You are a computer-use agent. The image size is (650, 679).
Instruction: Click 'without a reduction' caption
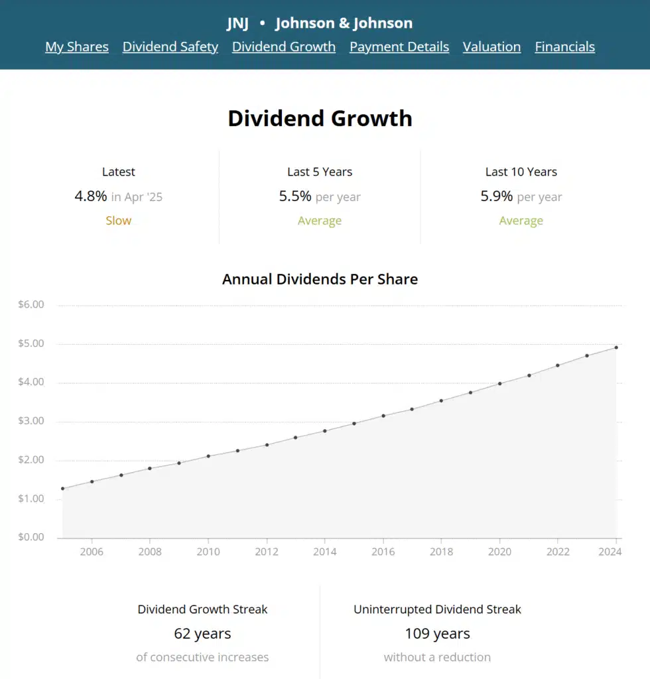(x=437, y=657)
